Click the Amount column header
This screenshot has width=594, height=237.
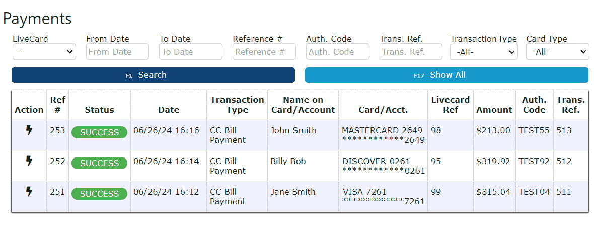tap(494, 110)
